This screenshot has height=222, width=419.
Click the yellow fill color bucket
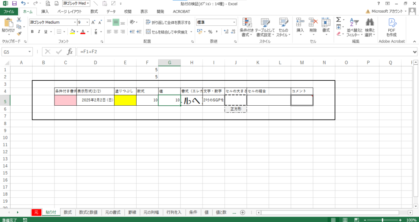(x=72, y=32)
